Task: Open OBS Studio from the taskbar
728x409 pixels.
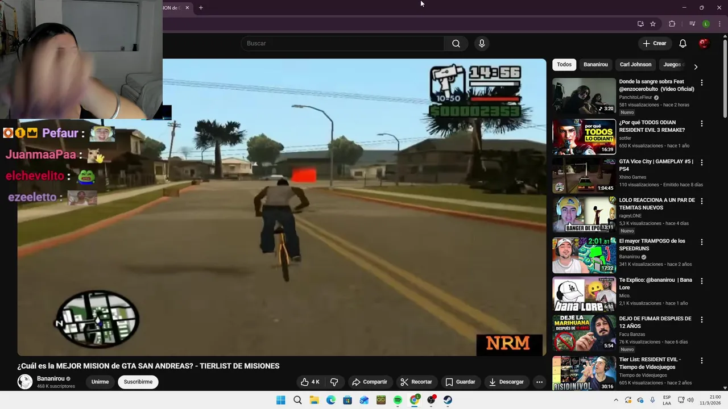Action: (431, 400)
